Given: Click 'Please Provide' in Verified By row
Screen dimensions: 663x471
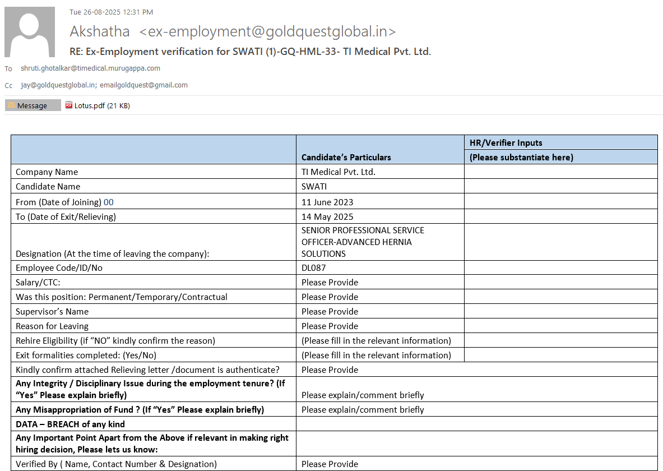Looking at the screenshot, I should pyautogui.click(x=330, y=464).
